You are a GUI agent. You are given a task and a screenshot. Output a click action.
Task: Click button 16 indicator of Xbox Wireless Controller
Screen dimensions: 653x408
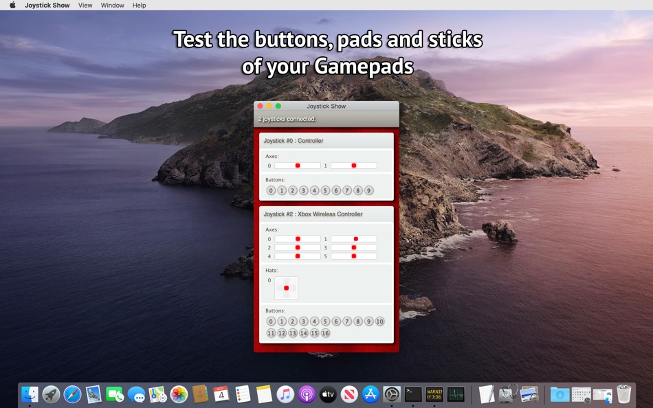[325, 333]
